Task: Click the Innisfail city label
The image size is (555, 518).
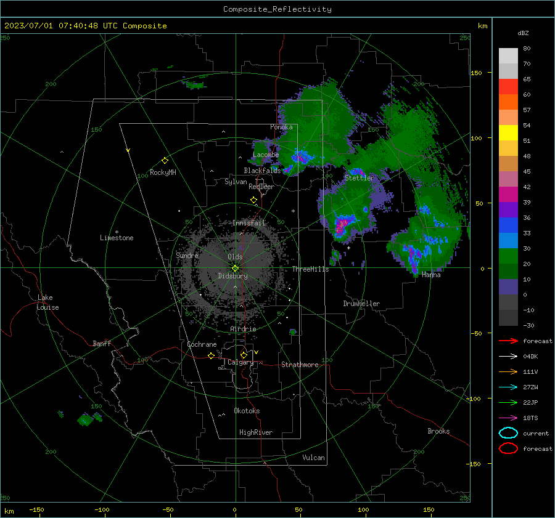Action: pos(249,223)
